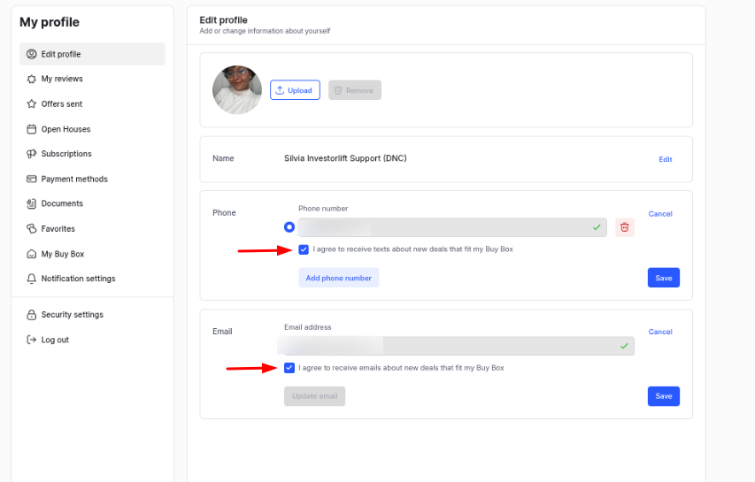The width and height of the screenshot is (755, 482).
Task: Click the Remove photo button
Action: click(355, 90)
